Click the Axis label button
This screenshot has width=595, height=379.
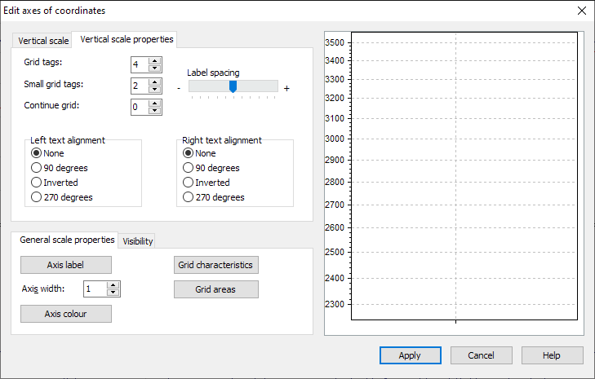click(66, 265)
